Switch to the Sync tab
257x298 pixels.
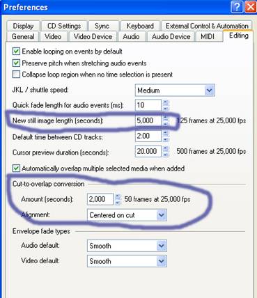(102, 26)
